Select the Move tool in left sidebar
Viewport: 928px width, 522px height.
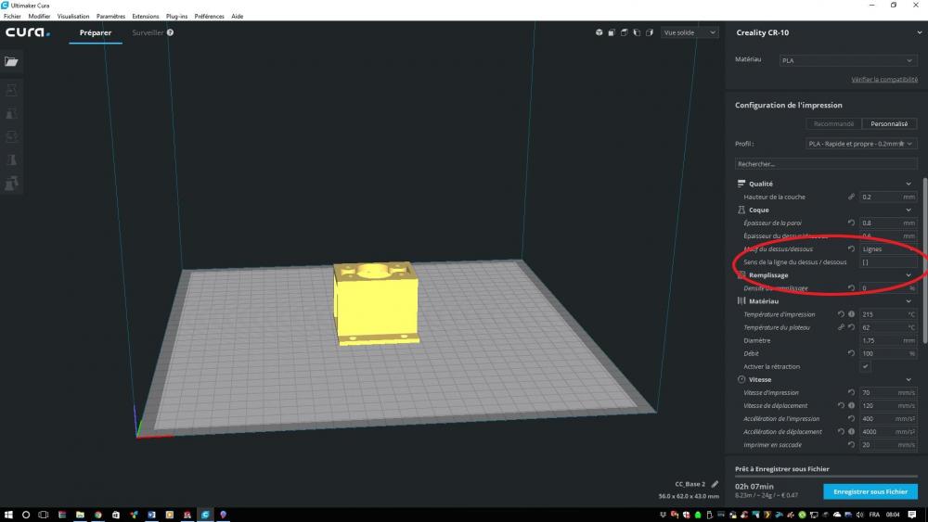tap(11, 91)
